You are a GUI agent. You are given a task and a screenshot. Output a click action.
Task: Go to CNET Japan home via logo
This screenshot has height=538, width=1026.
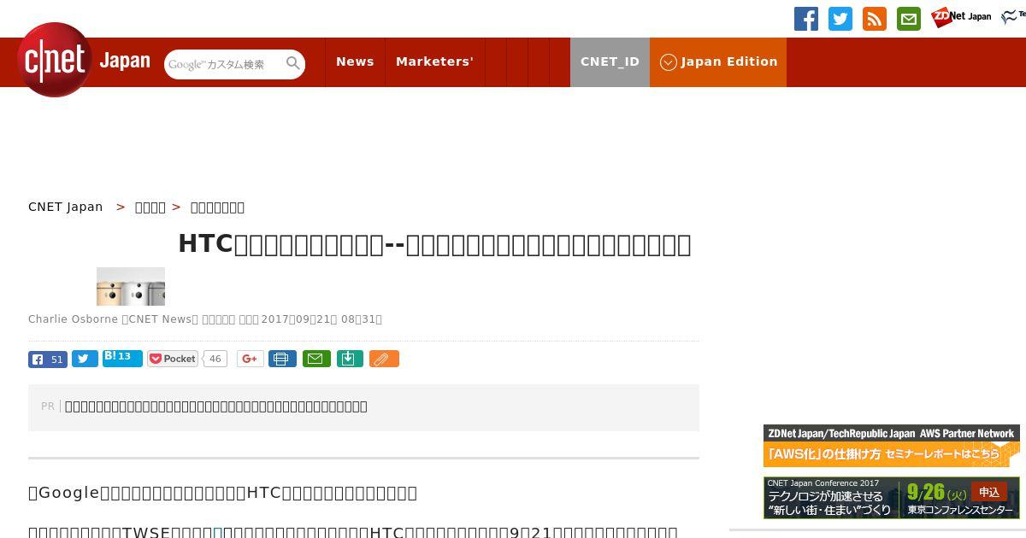tap(84, 61)
